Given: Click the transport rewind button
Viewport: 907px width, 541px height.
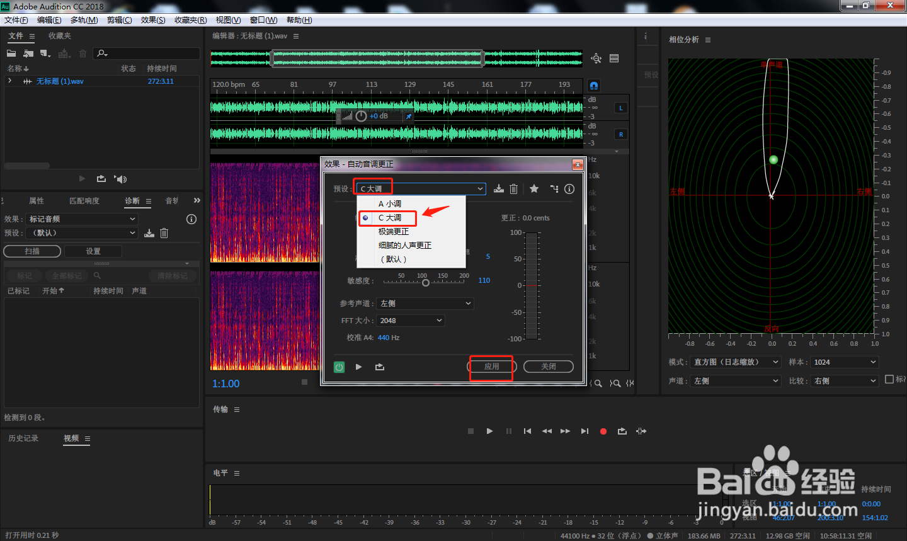Looking at the screenshot, I should coord(547,431).
